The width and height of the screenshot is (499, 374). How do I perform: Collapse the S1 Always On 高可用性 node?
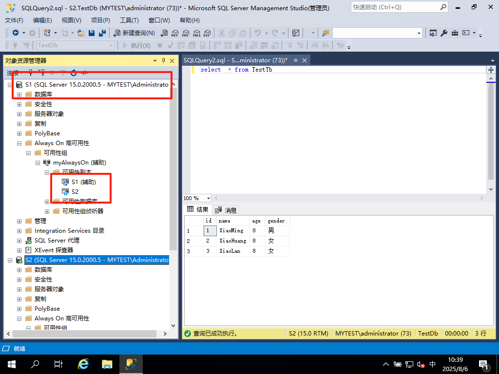pyautogui.click(x=19, y=143)
